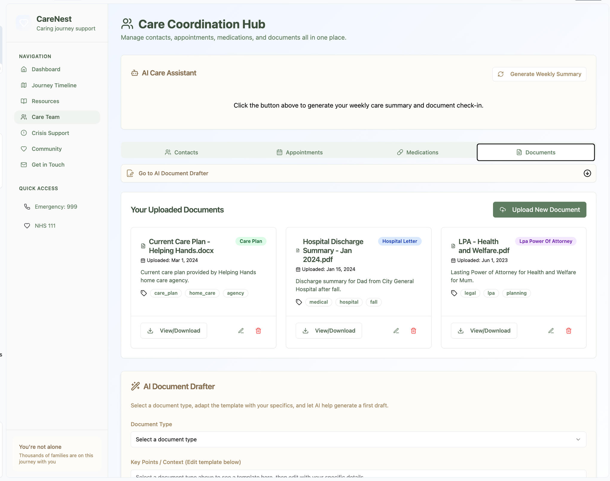Edit the Current Care Plan document
The image size is (610, 481).
point(241,331)
